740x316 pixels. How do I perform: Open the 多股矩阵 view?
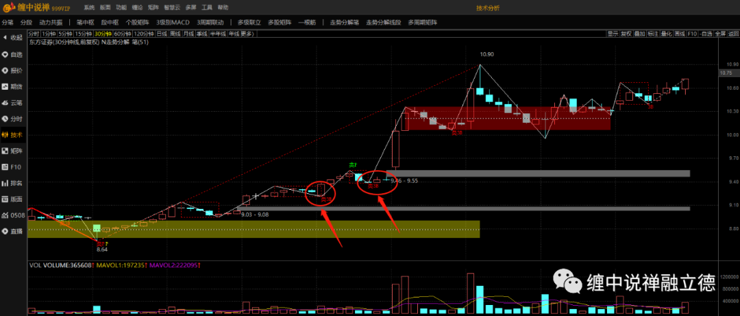pos(280,22)
